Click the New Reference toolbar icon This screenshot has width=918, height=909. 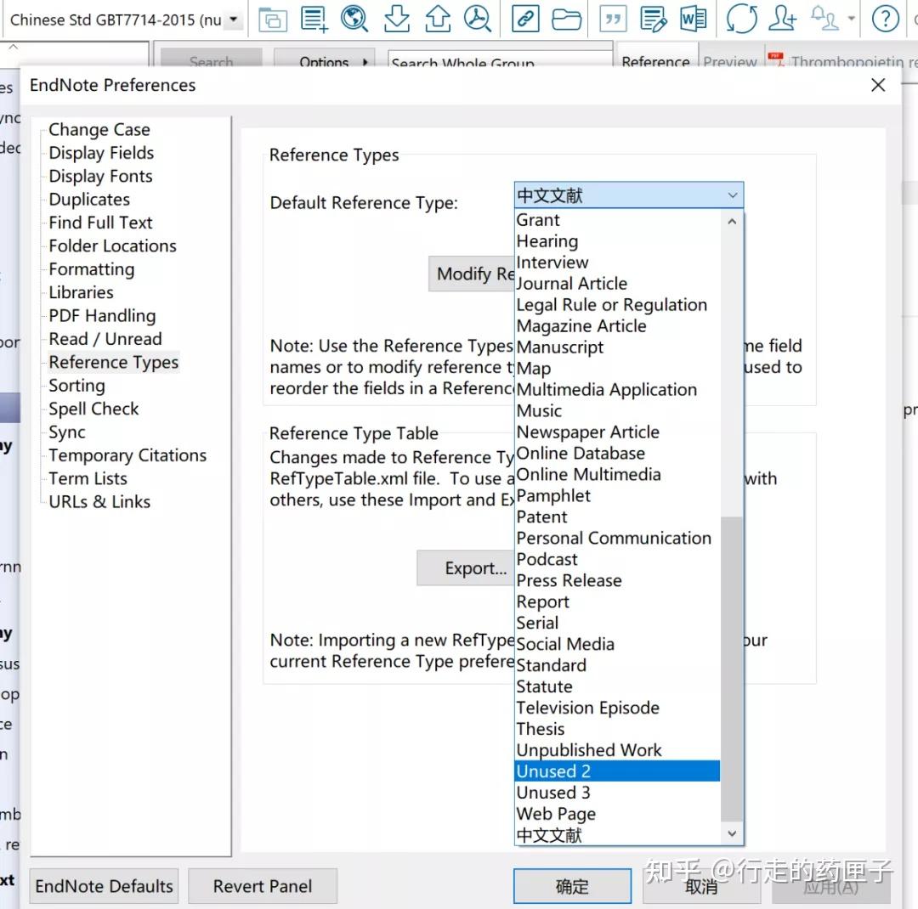coord(314,19)
